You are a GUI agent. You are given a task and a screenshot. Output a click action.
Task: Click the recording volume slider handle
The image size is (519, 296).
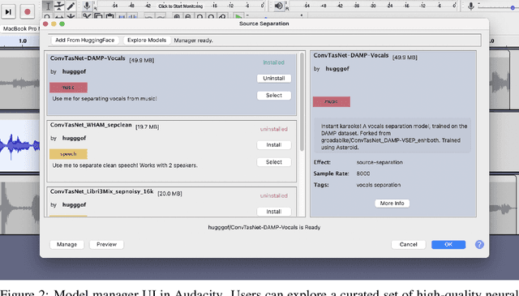coord(513,7)
